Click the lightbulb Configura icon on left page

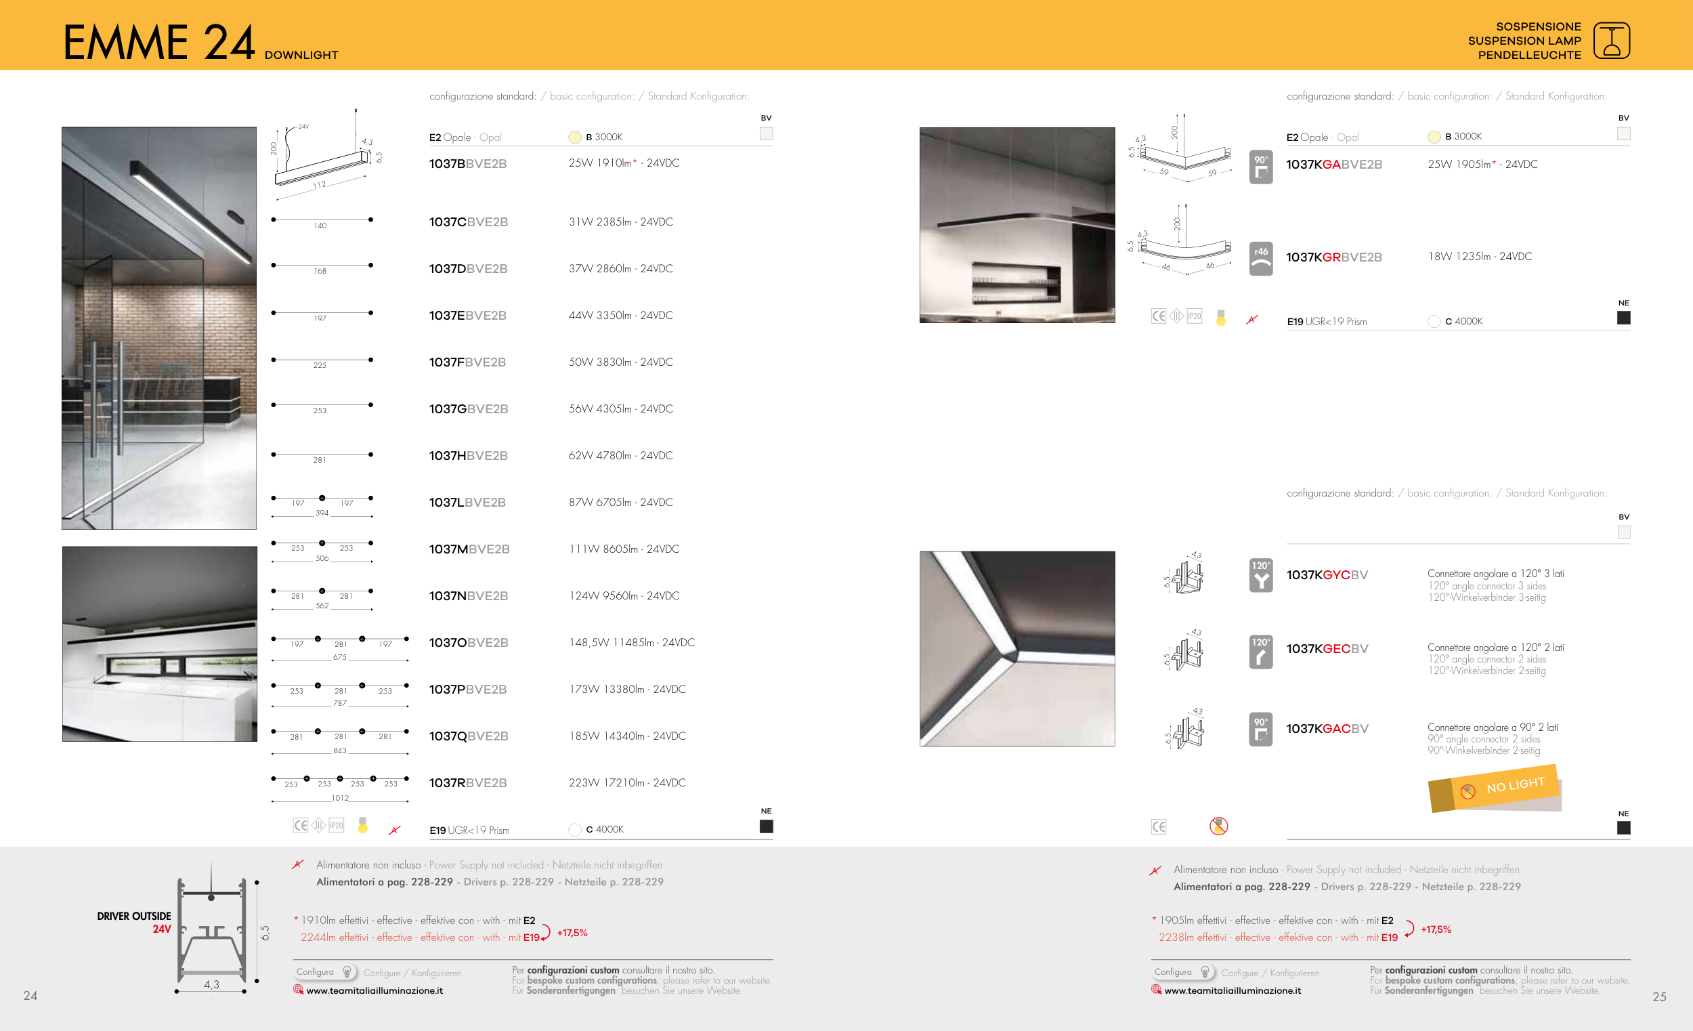coord(347,972)
